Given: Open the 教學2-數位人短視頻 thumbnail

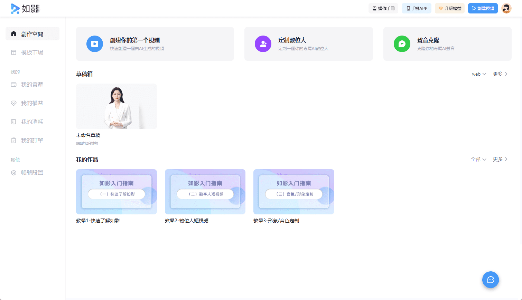Looking at the screenshot, I should click(205, 192).
